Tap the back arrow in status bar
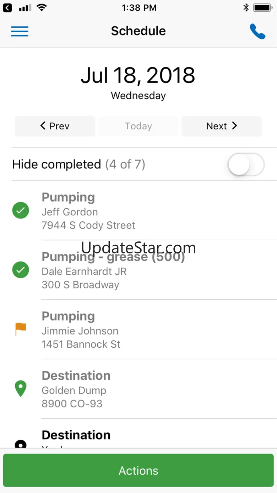277x493 pixels. 7,7
